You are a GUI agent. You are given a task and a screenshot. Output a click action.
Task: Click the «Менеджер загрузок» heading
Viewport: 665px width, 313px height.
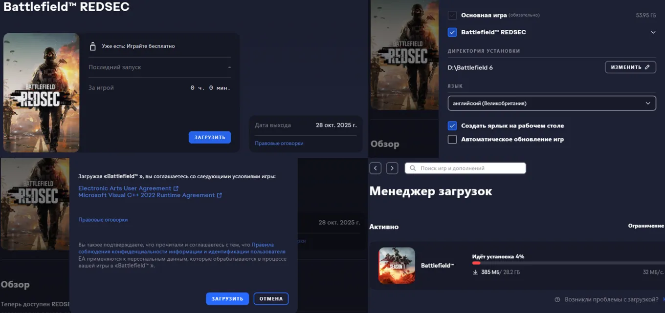click(431, 191)
